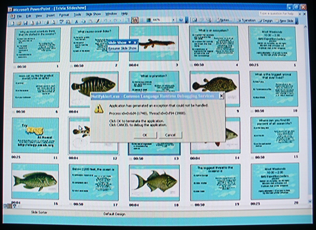This screenshot has width=316, height=230.
Task: Select slide 3 thumbnail with the eel-like fish
Action: click(154, 43)
